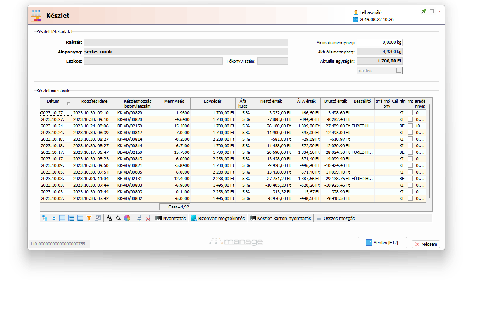Click the Mennyiség column header
This screenshot has width=479, height=310.
pyautogui.click(x=174, y=102)
